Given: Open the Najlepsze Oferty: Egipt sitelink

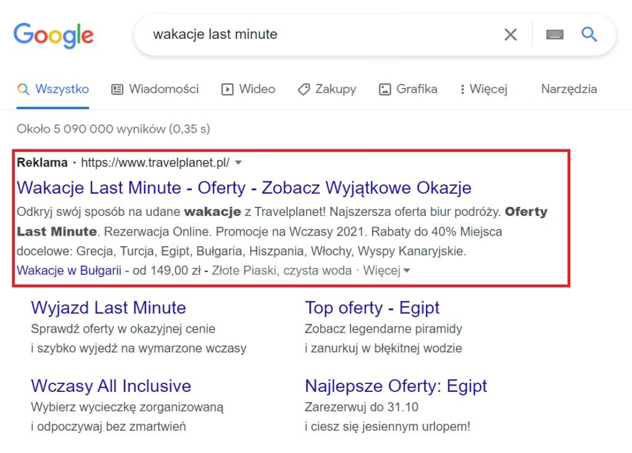Looking at the screenshot, I should 396,386.
